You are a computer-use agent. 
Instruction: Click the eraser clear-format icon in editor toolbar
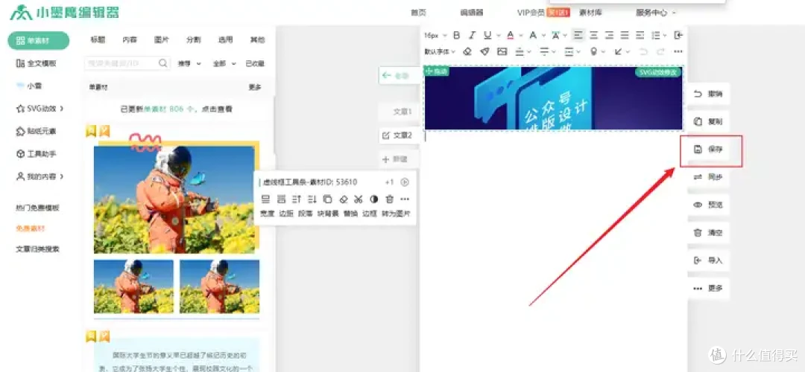click(x=467, y=51)
